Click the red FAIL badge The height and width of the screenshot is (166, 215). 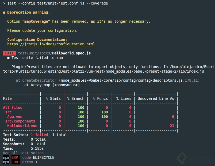(x=9, y=53)
